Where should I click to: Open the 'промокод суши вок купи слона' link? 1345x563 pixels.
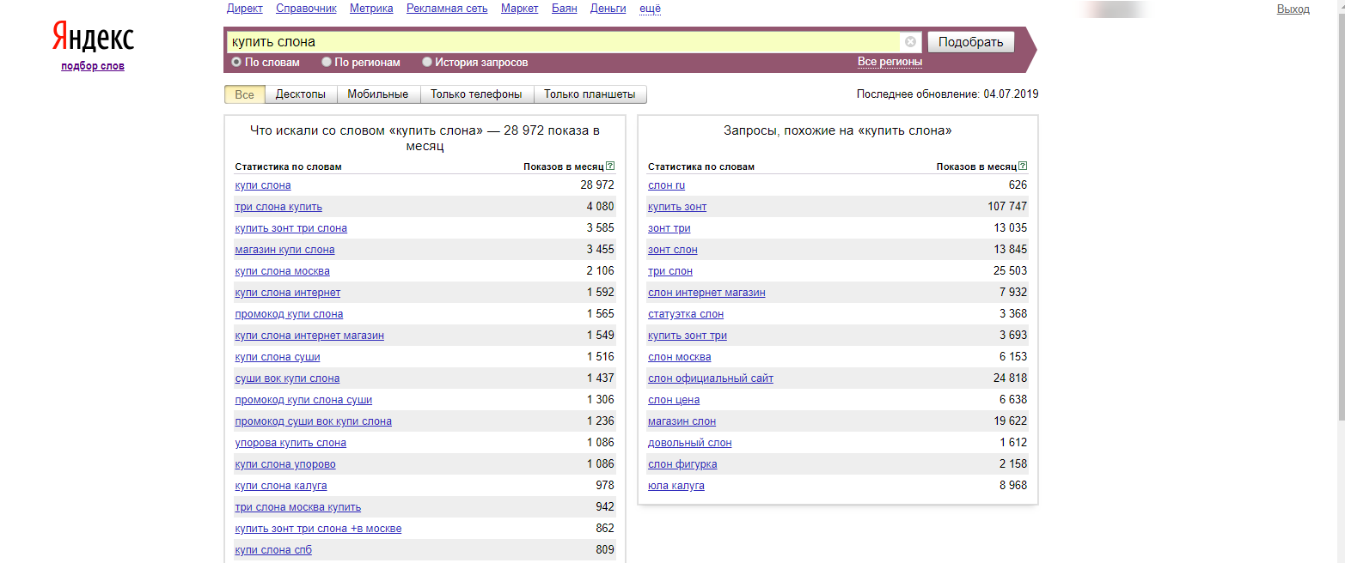[314, 421]
